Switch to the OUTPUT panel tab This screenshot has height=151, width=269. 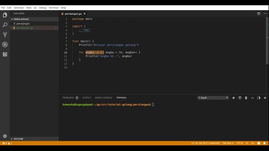(87, 98)
